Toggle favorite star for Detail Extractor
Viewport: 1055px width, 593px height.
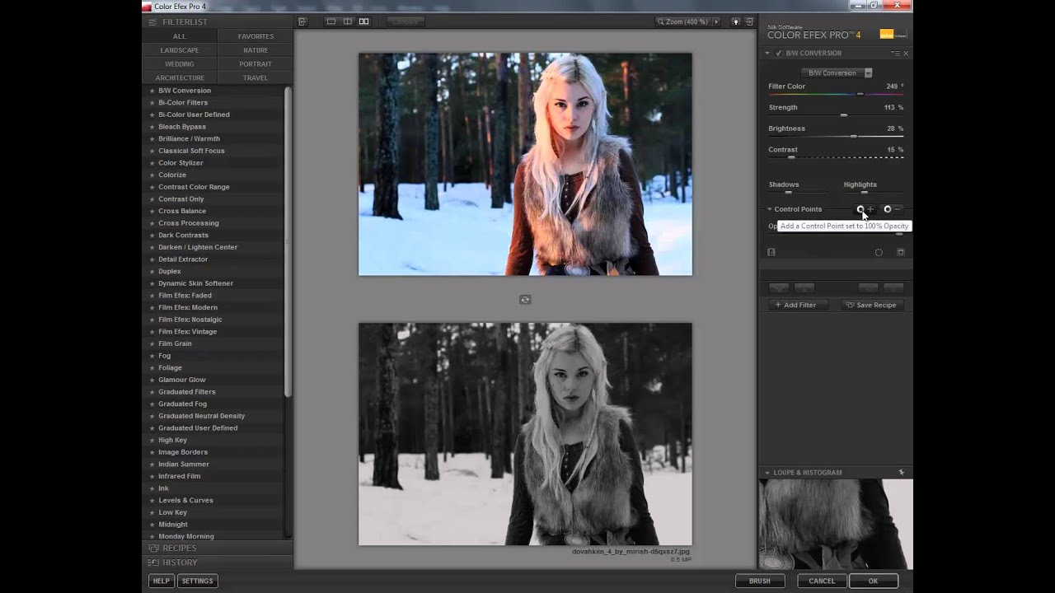pyautogui.click(x=152, y=259)
